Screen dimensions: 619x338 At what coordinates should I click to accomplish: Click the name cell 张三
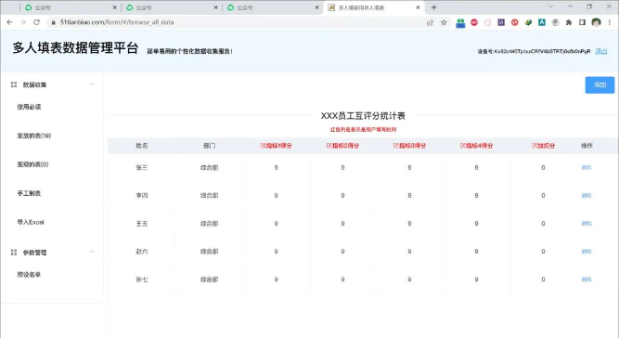[142, 168]
